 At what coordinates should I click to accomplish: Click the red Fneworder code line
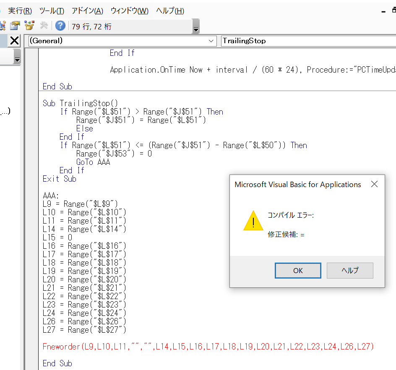[208, 347]
